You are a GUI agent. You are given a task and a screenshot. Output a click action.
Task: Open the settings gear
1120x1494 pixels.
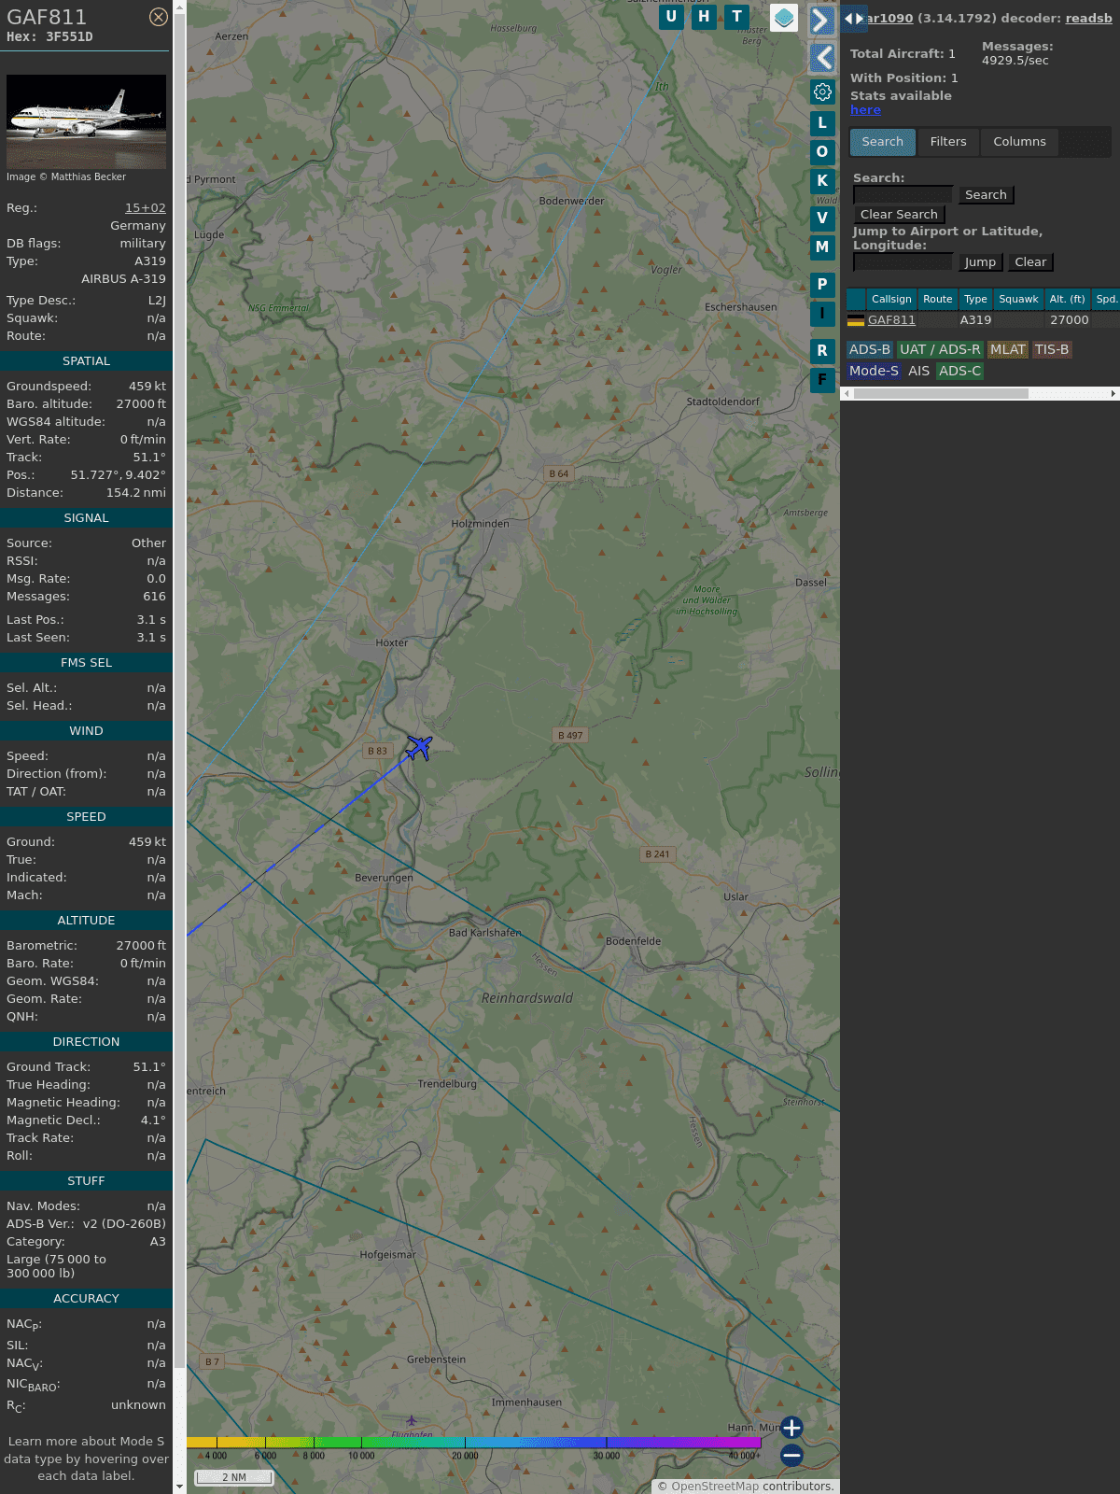coord(822,92)
